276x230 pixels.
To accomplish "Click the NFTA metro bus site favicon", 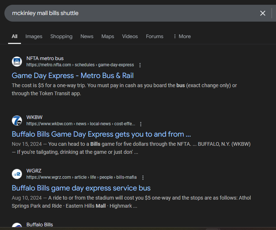I will coord(17,62).
